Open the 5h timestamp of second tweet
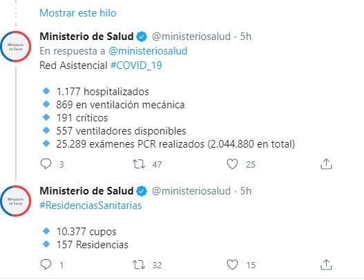 click(x=246, y=191)
